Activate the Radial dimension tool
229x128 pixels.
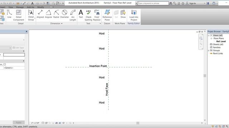[x=56, y=14]
